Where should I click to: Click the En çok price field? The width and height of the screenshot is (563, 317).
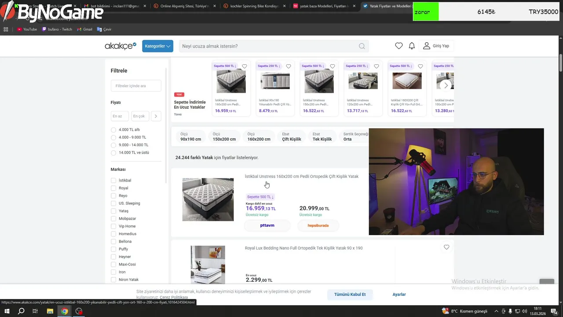click(x=140, y=116)
